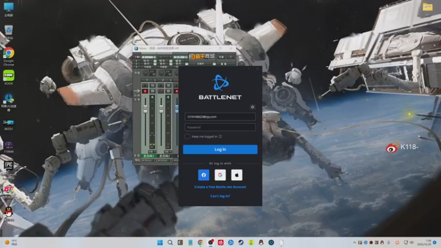Open the KOOK desktop shortcut
Screen dimensions: 441x248
(x=9, y=77)
